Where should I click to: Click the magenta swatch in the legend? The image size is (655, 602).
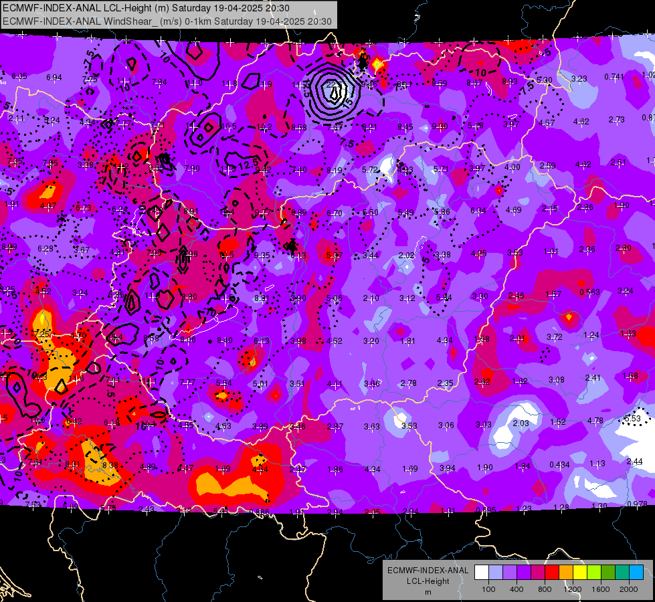point(538,572)
